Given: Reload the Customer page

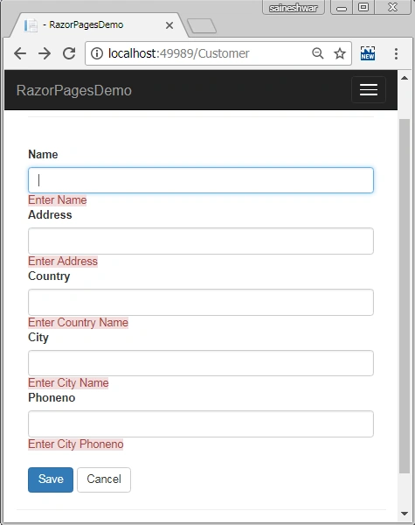Looking at the screenshot, I should click(69, 53).
